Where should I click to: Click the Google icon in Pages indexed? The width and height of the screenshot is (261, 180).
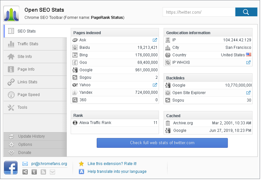(75, 70)
